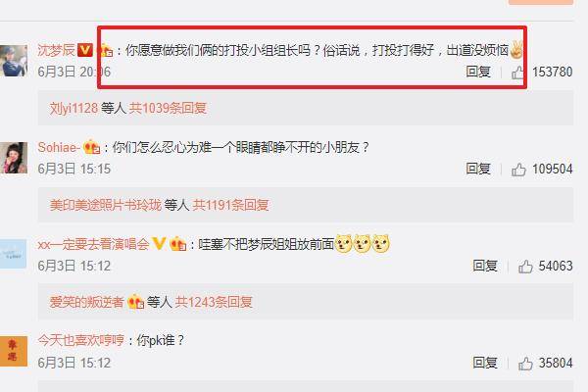Image resolution: width=588 pixels, height=392 pixels.
Task: Click the fan badge icon next to Sohiae-
Action: [92, 147]
